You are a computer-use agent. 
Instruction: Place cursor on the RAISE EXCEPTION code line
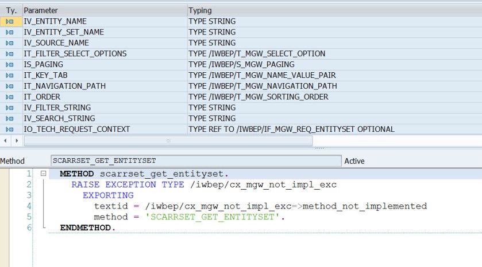[x=203, y=184]
